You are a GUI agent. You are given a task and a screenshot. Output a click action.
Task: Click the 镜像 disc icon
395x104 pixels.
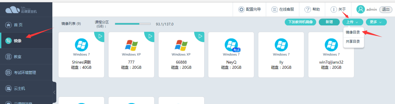coord(8,41)
